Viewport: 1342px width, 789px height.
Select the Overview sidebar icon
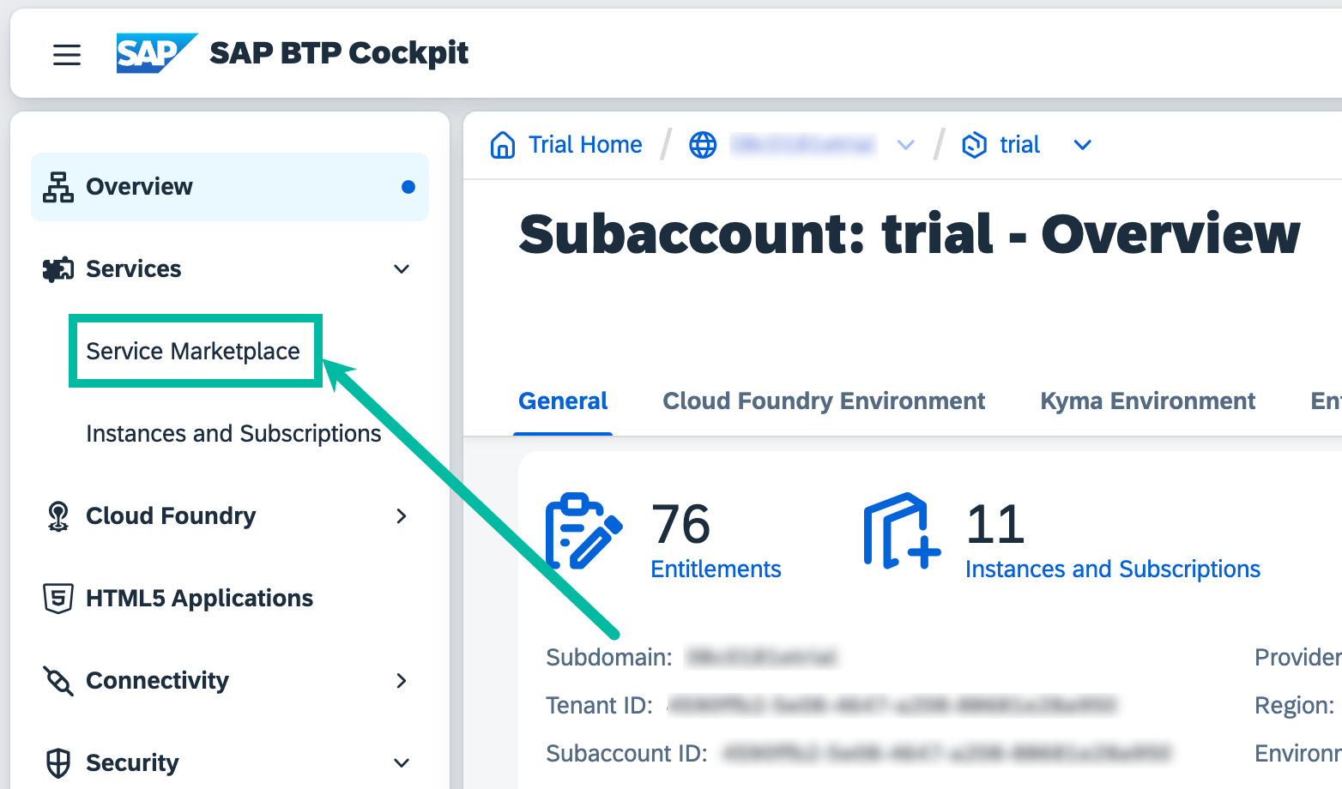[57, 186]
